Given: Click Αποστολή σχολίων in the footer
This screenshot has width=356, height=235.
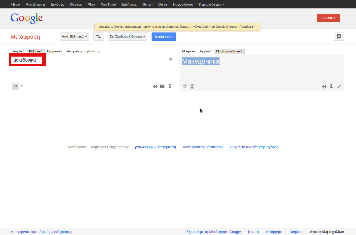Looking at the screenshot, I should pyautogui.click(x=327, y=232).
